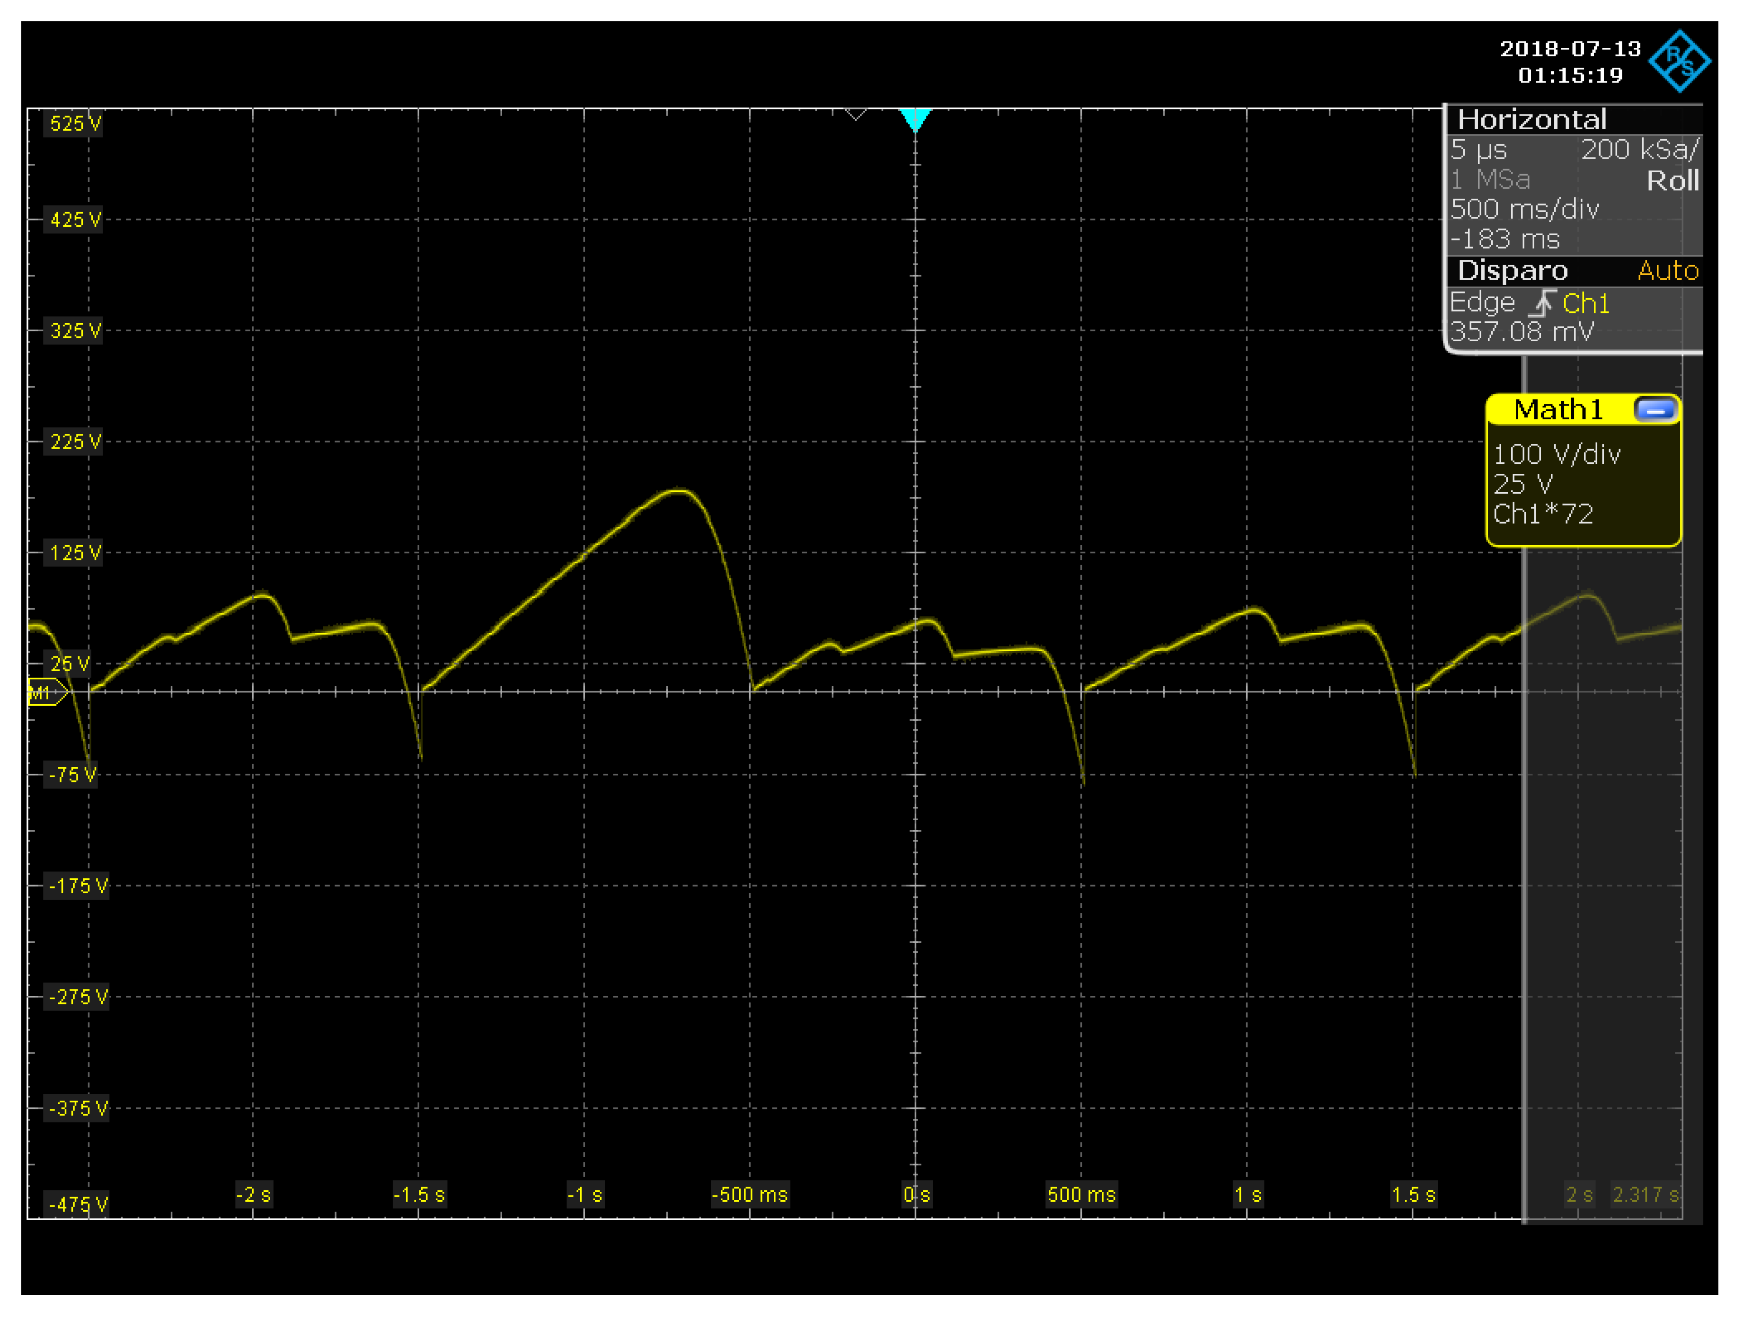Click the Math1 title label

click(x=1558, y=410)
